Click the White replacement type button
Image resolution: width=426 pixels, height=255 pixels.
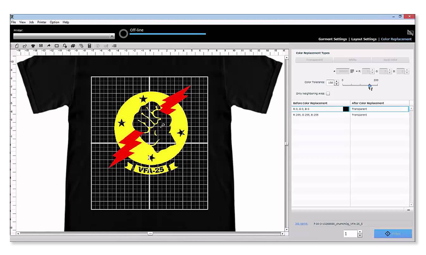(x=352, y=60)
